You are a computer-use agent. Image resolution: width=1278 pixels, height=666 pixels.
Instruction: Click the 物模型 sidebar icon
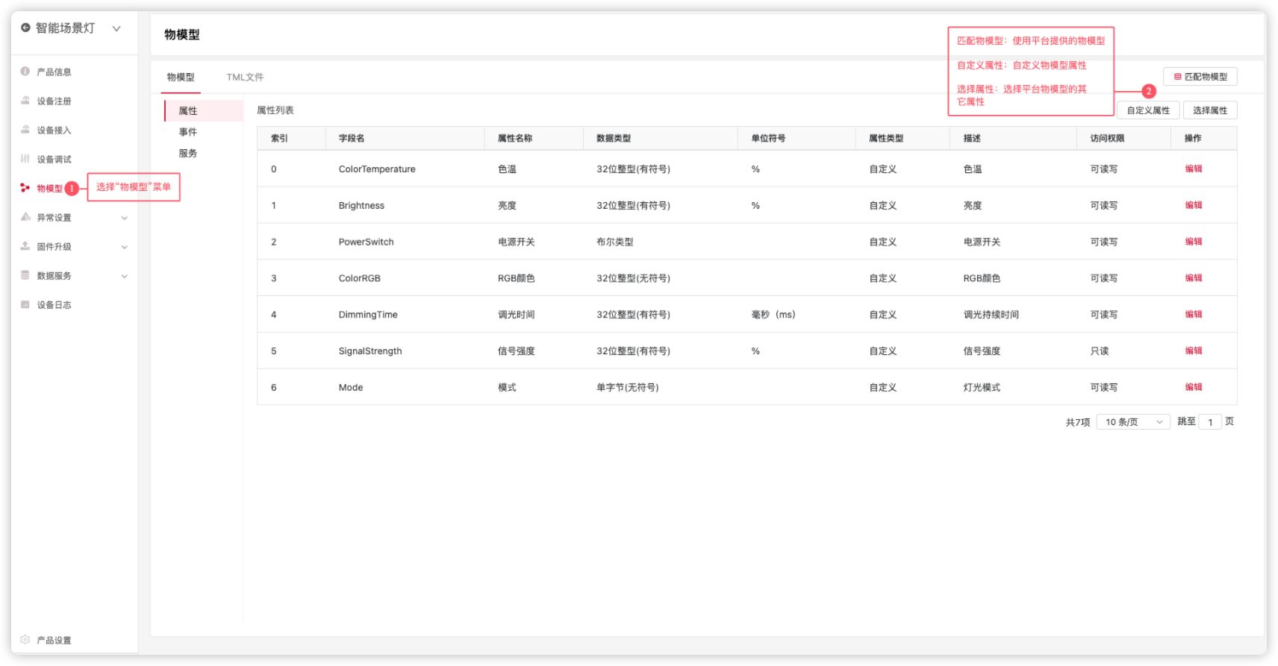pyautogui.click(x=25, y=188)
